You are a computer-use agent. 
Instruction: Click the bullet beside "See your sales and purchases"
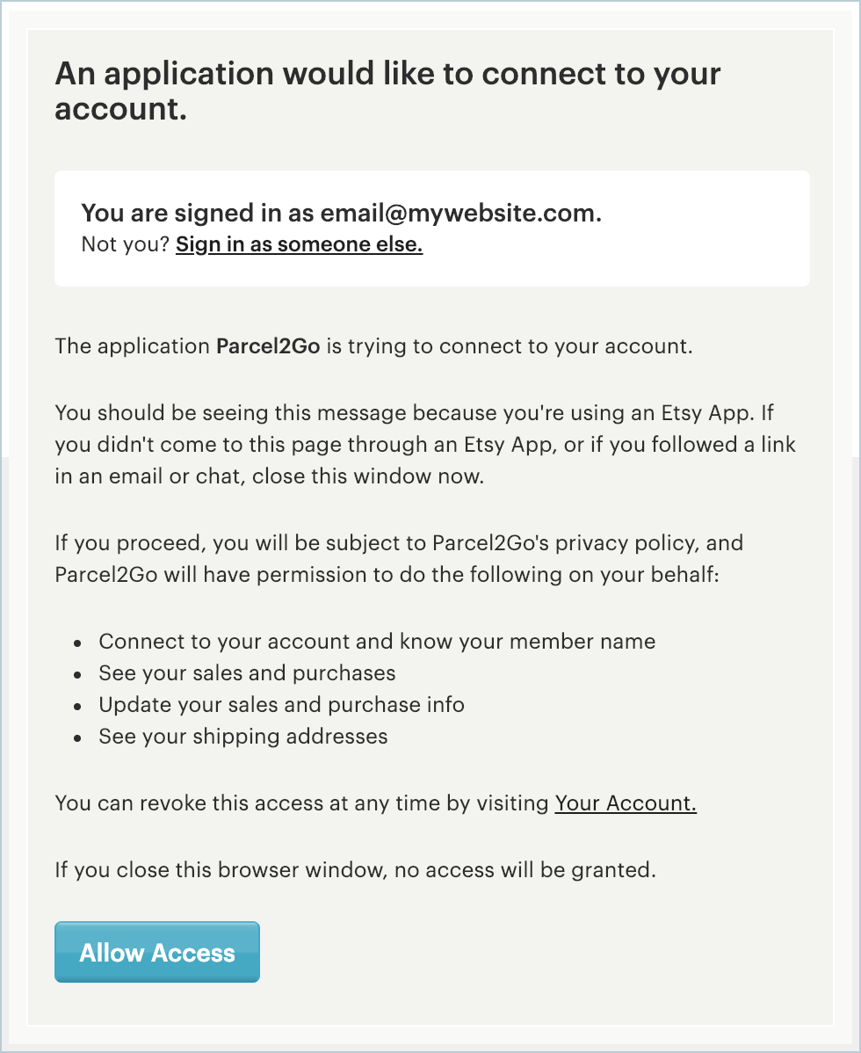[x=78, y=675]
